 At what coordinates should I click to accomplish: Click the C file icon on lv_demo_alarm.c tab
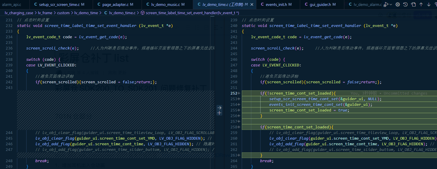pos(351,4)
